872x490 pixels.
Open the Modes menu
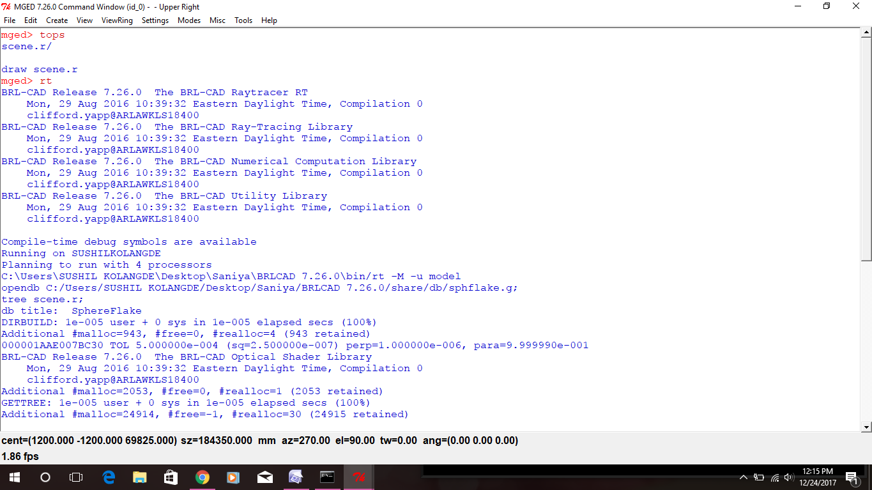pyautogui.click(x=189, y=20)
